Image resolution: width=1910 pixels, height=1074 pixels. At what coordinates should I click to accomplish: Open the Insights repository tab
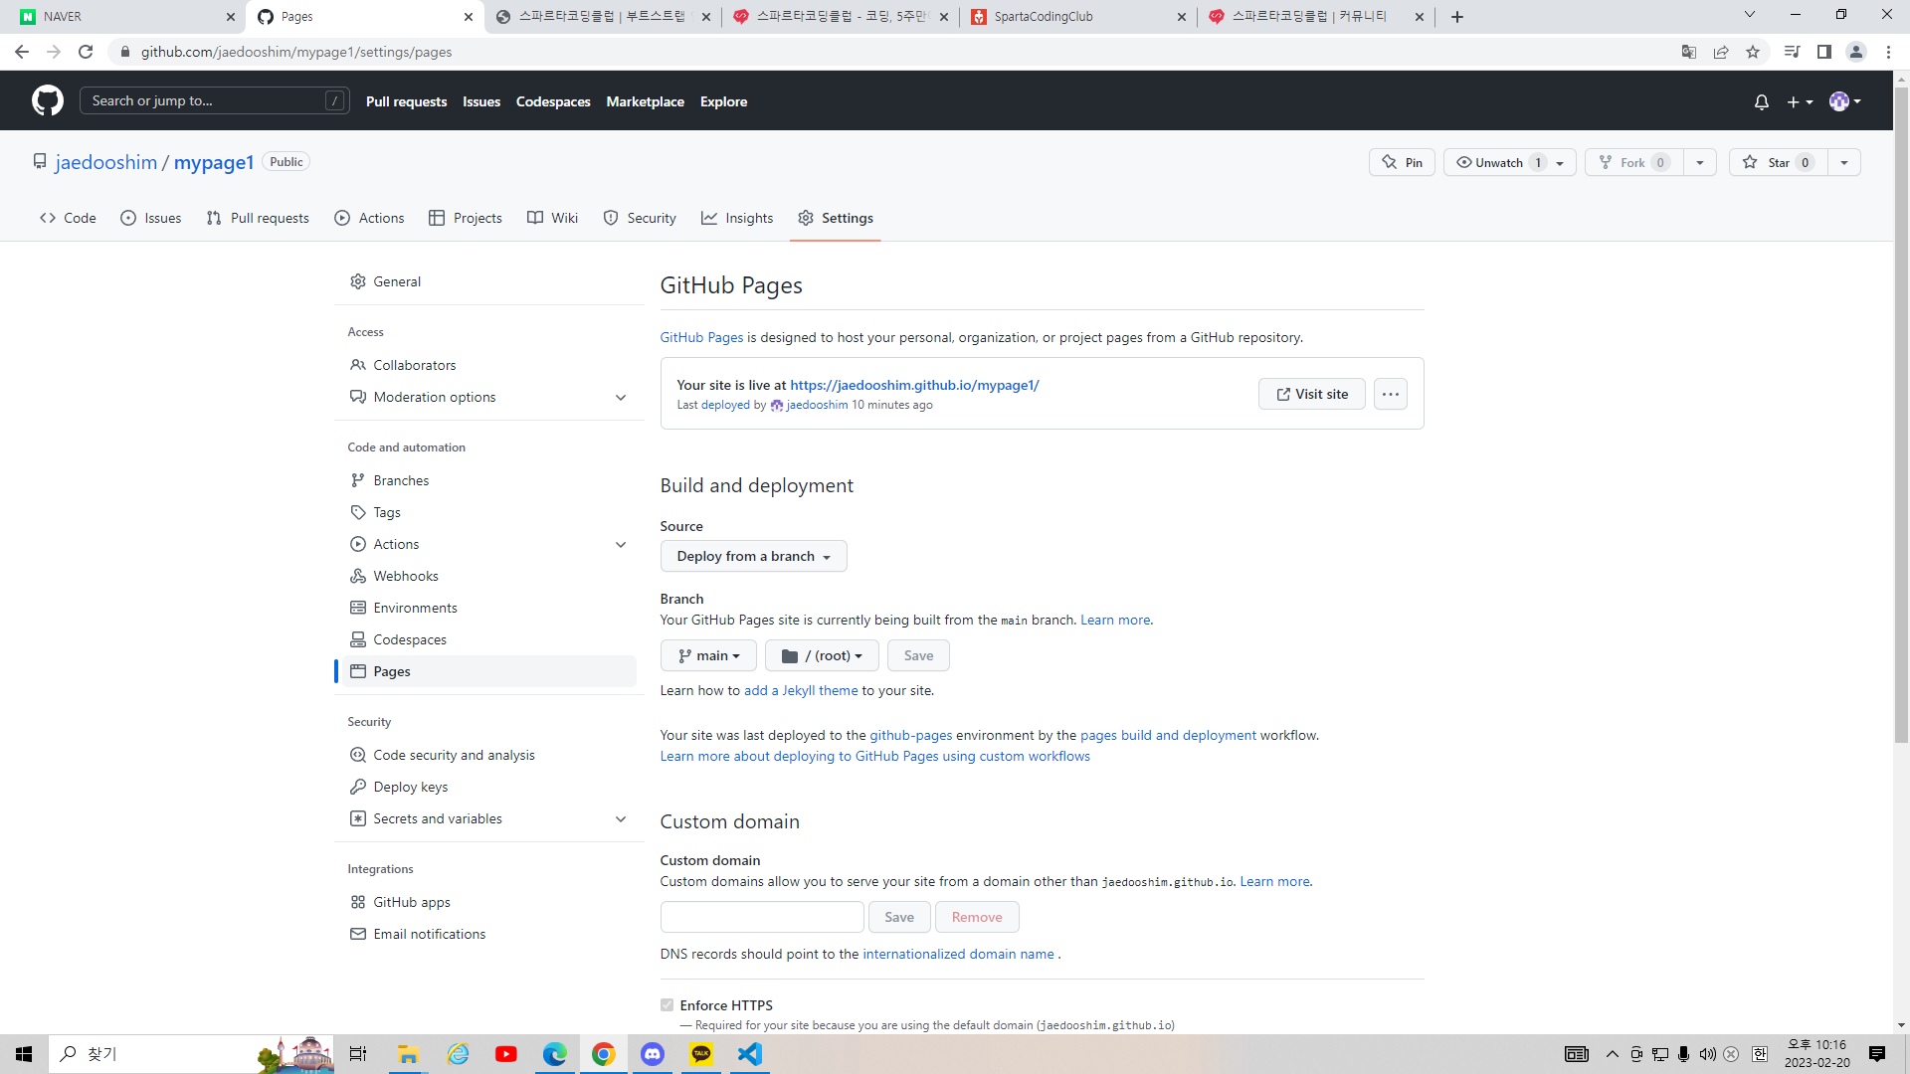coord(737,218)
